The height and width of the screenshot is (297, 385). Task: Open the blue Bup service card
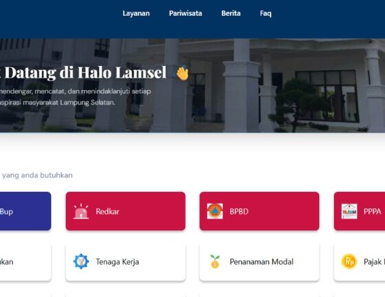[x=25, y=211]
